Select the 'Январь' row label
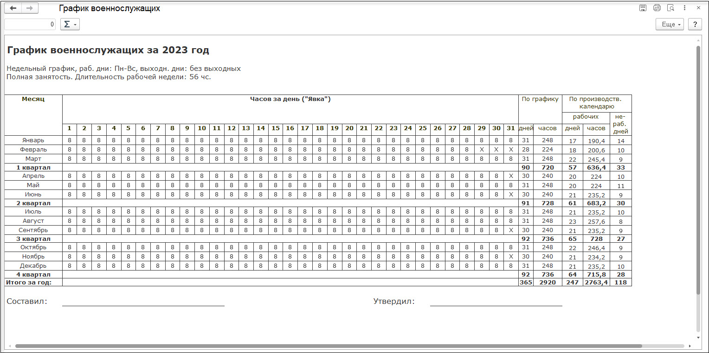 pyautogui.click(x=33, y=140)
